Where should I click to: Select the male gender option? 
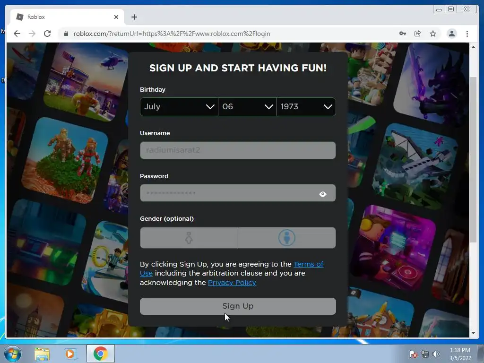click(287, 238)
